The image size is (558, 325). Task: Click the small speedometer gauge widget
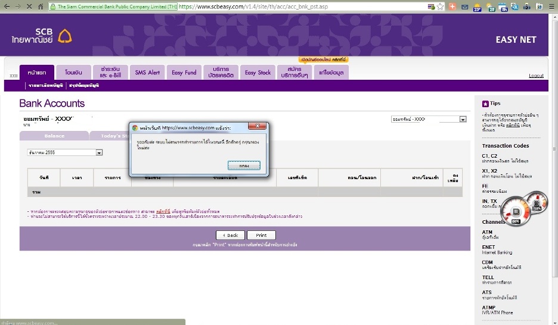(x=537, y=202)
